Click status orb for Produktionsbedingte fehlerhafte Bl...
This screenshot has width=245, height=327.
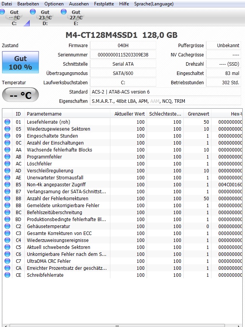[7, 219]
